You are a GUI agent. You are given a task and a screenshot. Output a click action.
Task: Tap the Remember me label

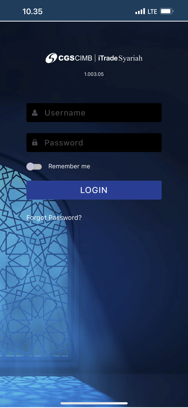69,166
